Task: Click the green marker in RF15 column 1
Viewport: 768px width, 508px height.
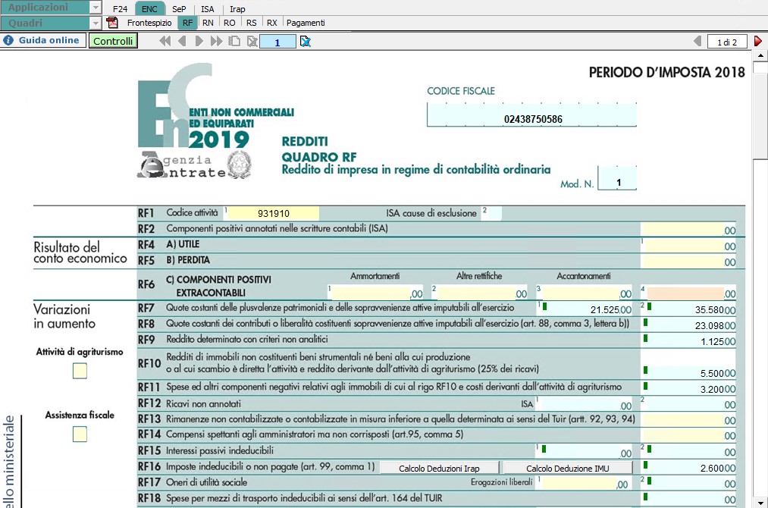Action: click(x=544, y=449)
